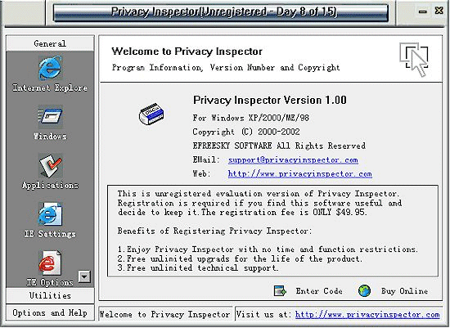
Task: Select the IE Settings icon
Action: (x=50, y=214)
